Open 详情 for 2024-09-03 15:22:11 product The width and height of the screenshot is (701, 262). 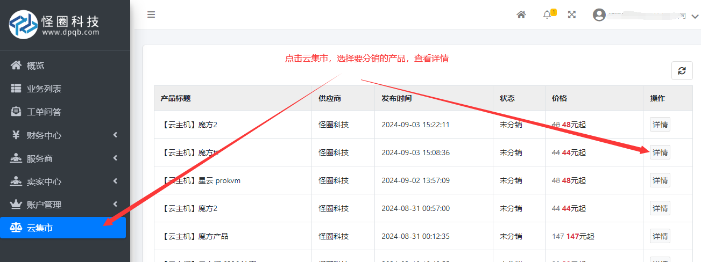[660, 125]
